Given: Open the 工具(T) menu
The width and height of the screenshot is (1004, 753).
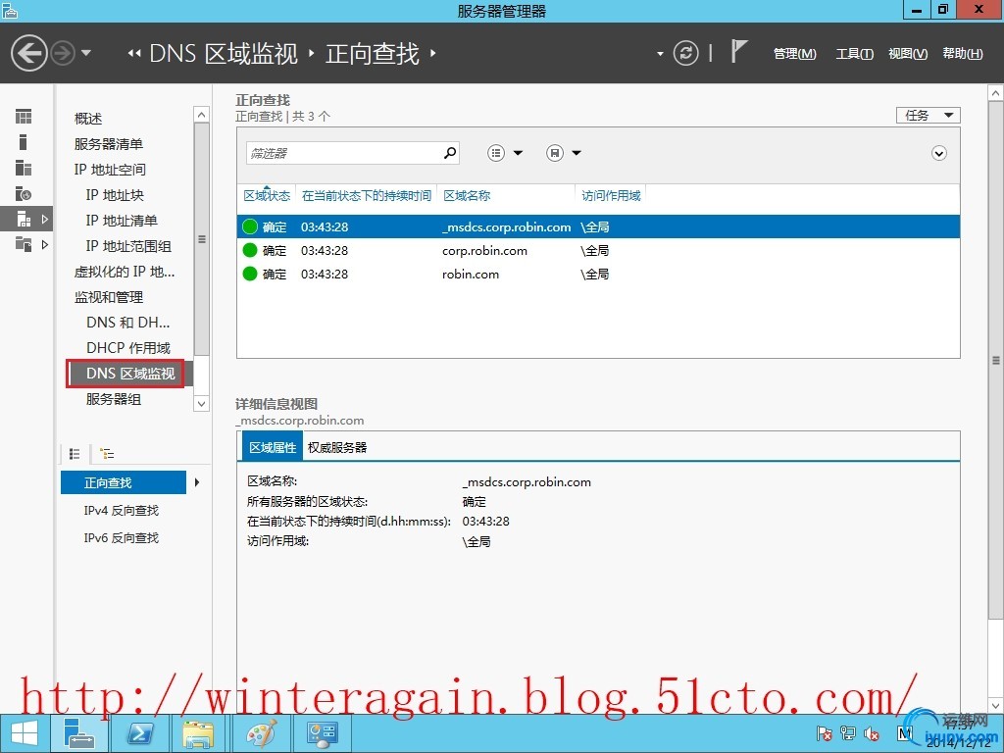Looking at the screenshot, I should pyautogui.click(x=854, y=54).
